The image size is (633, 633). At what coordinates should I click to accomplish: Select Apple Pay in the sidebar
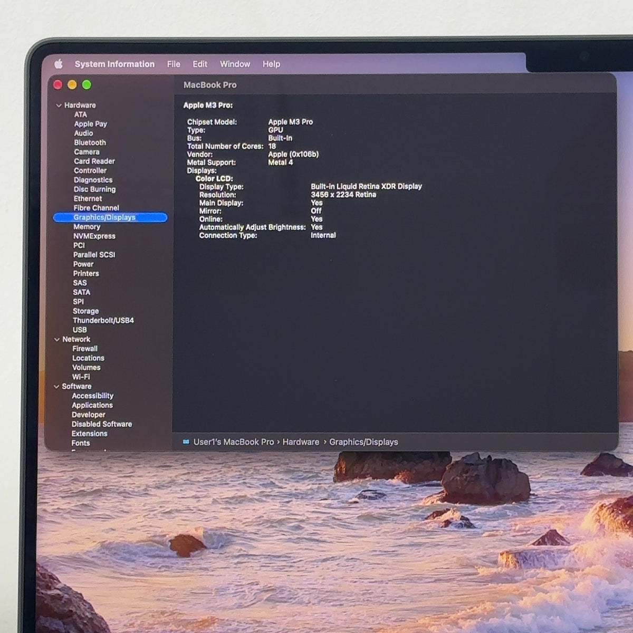90,124
